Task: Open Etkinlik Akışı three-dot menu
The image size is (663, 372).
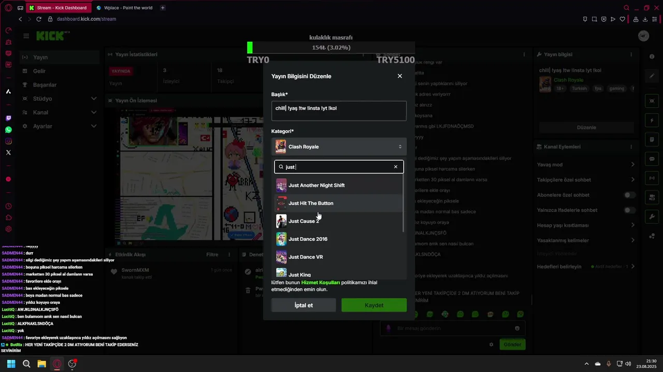Action: click(229, 255)
